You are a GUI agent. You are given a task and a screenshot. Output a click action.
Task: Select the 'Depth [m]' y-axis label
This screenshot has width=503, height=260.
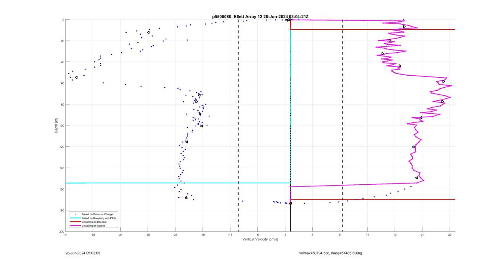pyautogui.click(x=56, y=125)
